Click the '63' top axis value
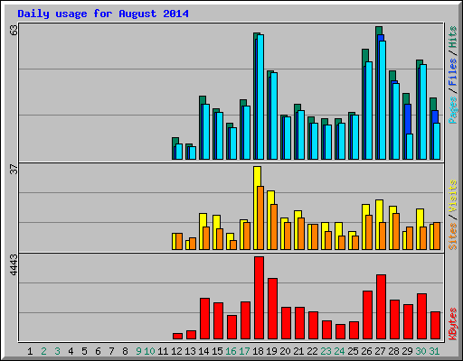 coord(14,30)
